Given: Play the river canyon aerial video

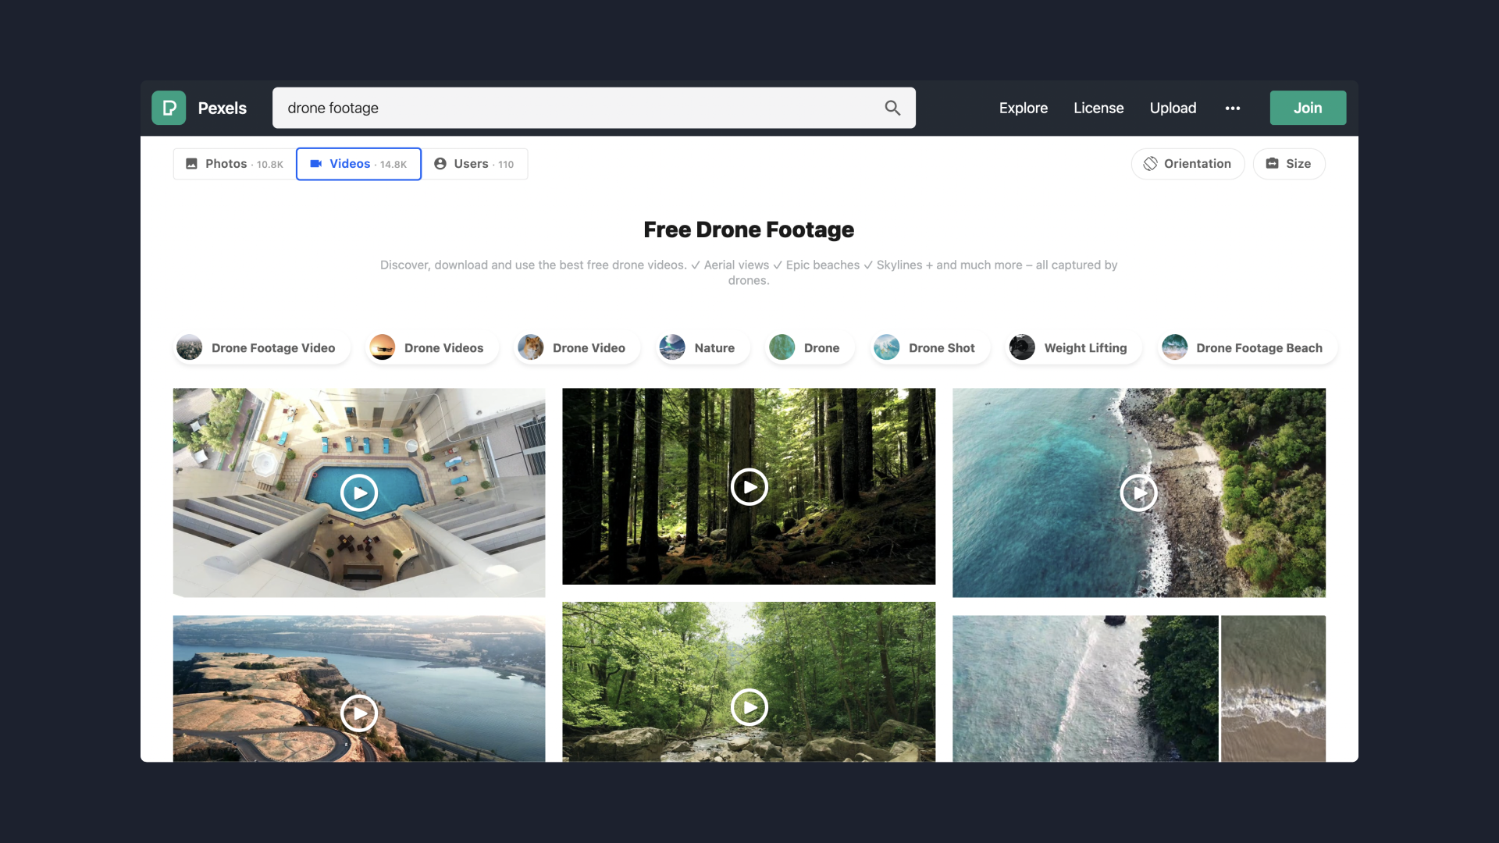Looking at the screenshot, I should 359,713.
